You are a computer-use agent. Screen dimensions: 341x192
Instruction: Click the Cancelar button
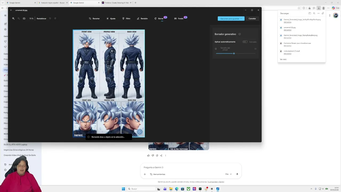pyautogui.click(x=252, y=18)
